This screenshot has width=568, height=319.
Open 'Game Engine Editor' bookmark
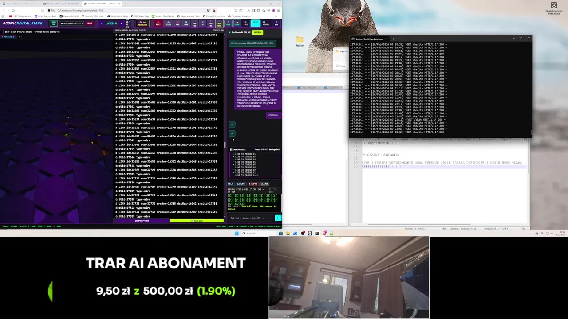(x=118, y=16)
